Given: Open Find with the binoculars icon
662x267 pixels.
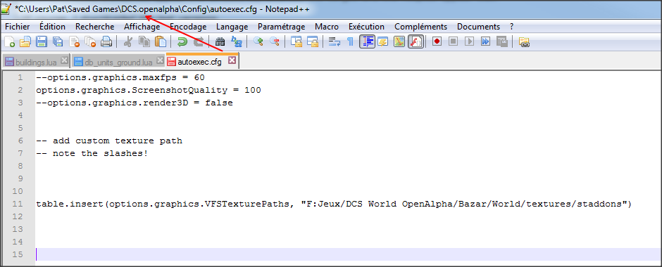Looking at the screenshot, I should click(220, 41).
